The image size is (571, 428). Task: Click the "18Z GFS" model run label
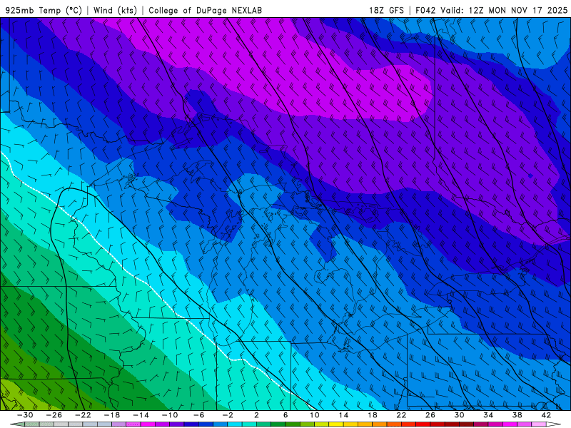click(x=386, y=10)
